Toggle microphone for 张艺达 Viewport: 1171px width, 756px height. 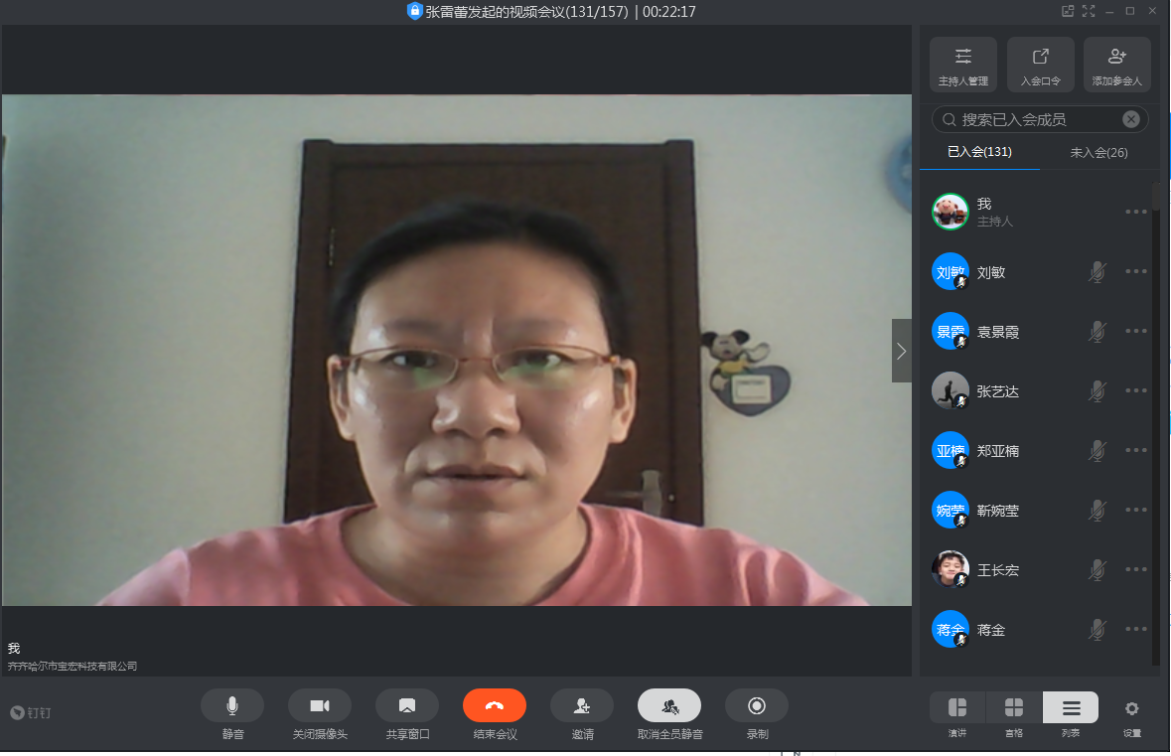click(1097, 391)
